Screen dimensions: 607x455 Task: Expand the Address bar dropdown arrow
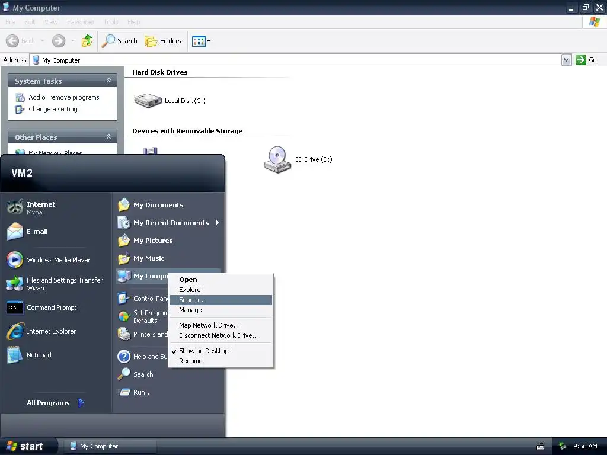coord(566,60)
